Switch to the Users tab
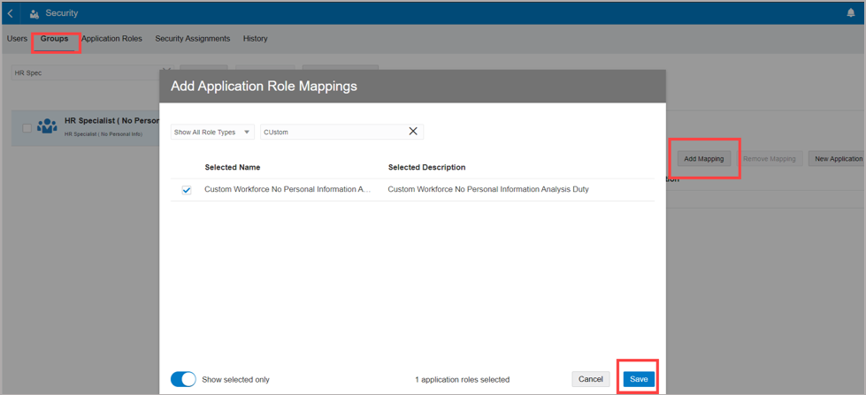The image size is (866, 395). click(x=17, y=39)
